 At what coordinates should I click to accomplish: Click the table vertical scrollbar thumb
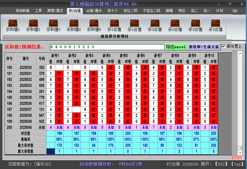pyautogui.click(x=240, y=148)
